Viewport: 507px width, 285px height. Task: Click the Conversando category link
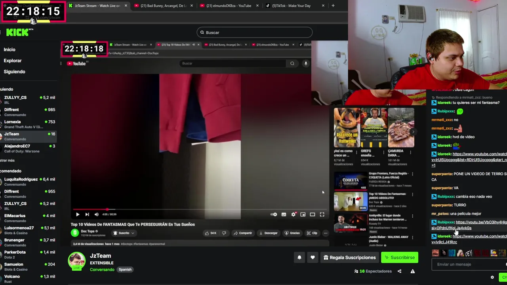pos(102,270)
